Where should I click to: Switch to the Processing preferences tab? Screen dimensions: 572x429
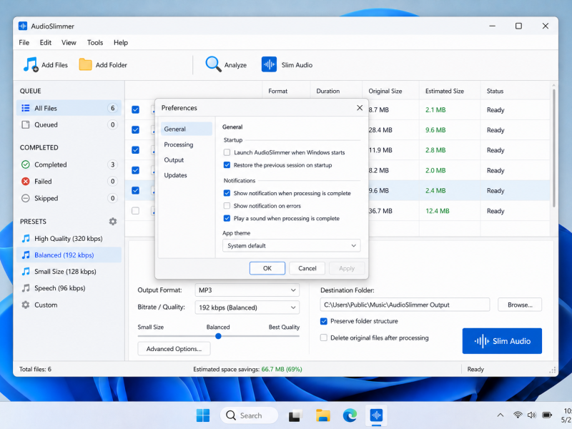186,144
